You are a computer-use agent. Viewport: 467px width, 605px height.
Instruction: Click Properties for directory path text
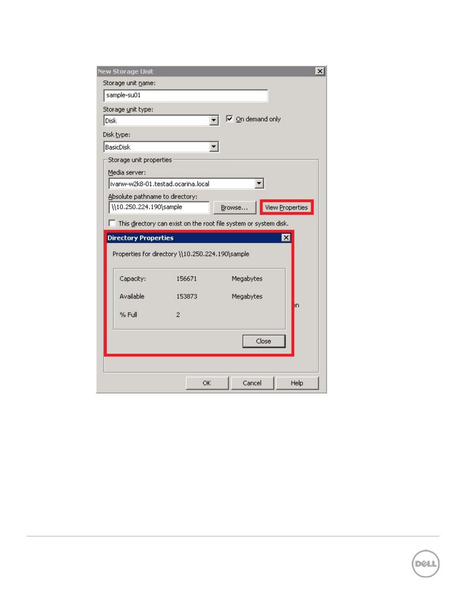tap(181, 254)
